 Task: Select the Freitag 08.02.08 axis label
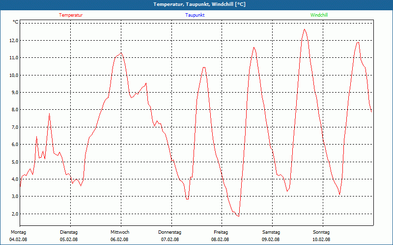[220, 236]
